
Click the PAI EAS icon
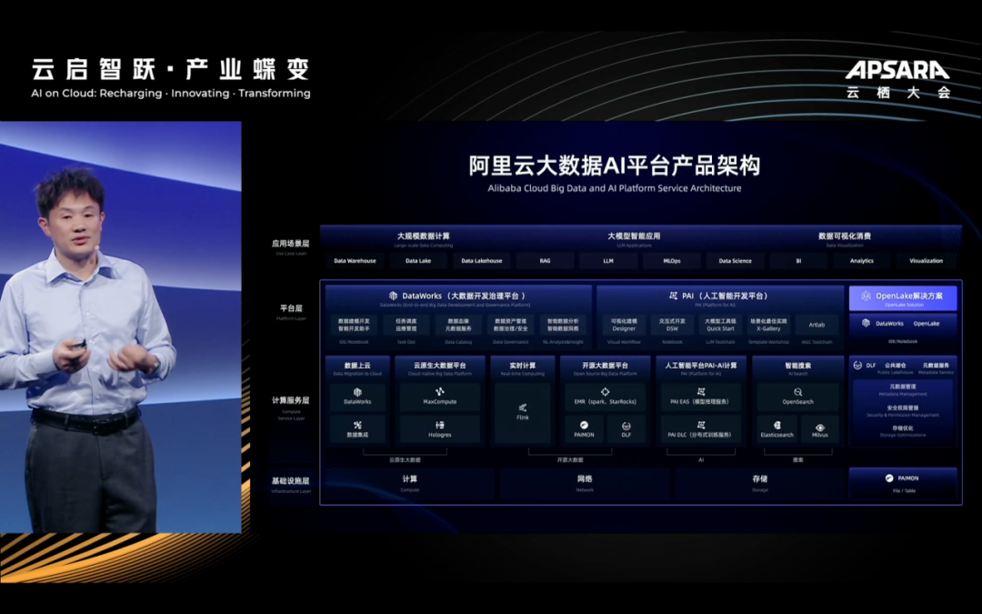pyautogui.click(x=701, y=392)
